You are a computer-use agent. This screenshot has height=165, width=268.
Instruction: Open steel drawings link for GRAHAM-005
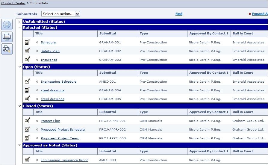52,99
